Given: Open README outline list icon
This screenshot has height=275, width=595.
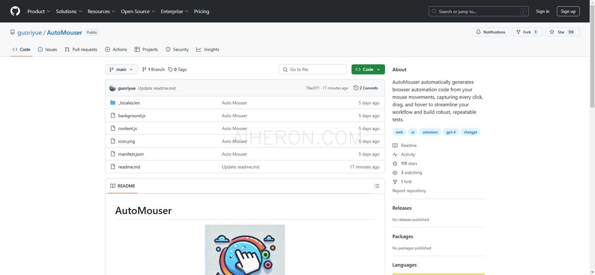Looking at the screenshot, I should point(377,186).
